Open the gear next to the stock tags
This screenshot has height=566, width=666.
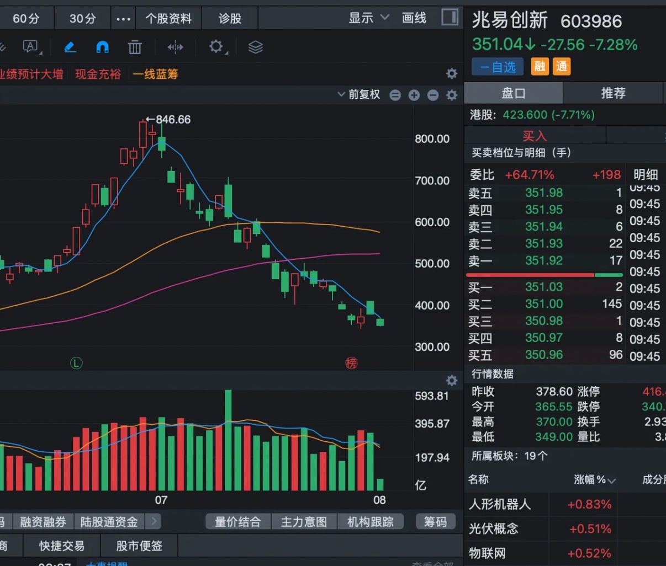pyautogui.click(x=452, y=73)
